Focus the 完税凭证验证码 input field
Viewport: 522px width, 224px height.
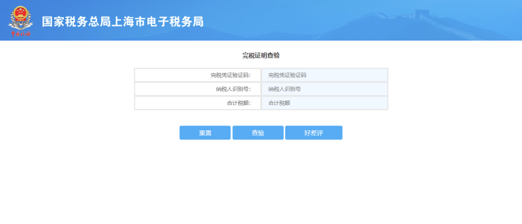[x=325, y=75]
